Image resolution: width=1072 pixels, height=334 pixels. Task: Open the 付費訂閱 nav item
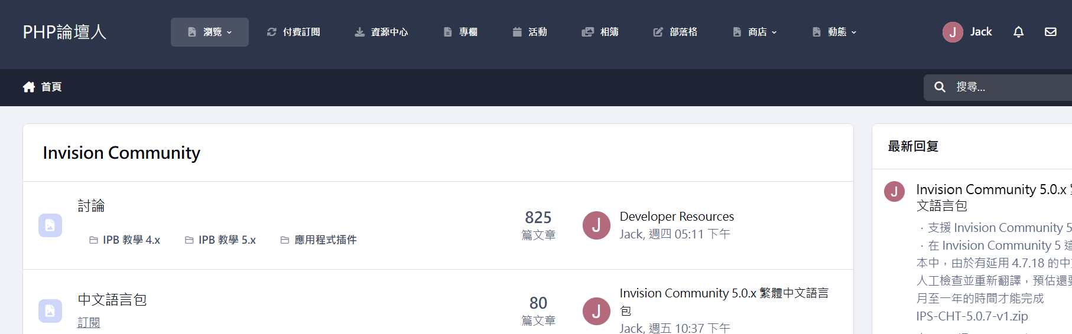coord(294,32)
